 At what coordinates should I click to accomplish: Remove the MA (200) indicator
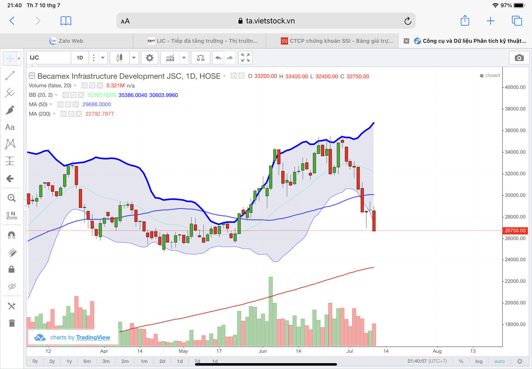click(x=79, y=114)
